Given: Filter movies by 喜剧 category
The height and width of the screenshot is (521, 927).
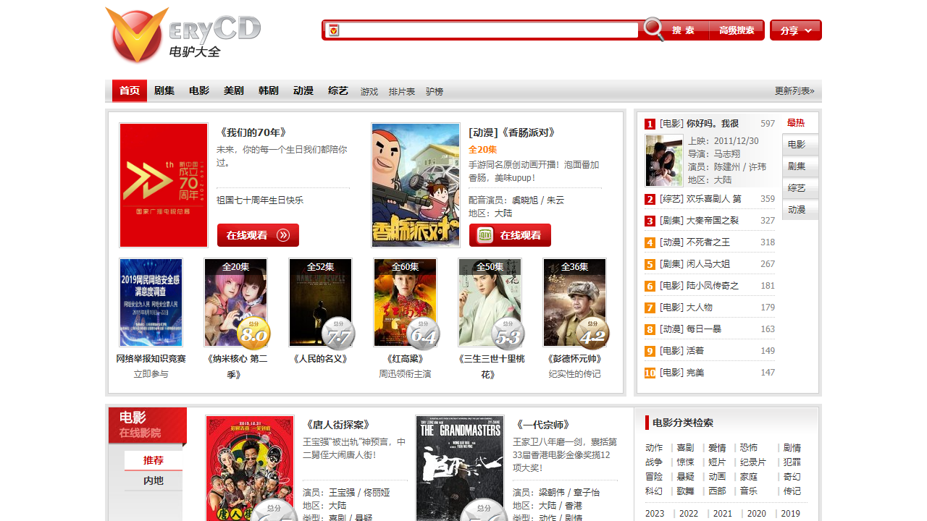Looking at the screenshot, I should coord(685,448).
